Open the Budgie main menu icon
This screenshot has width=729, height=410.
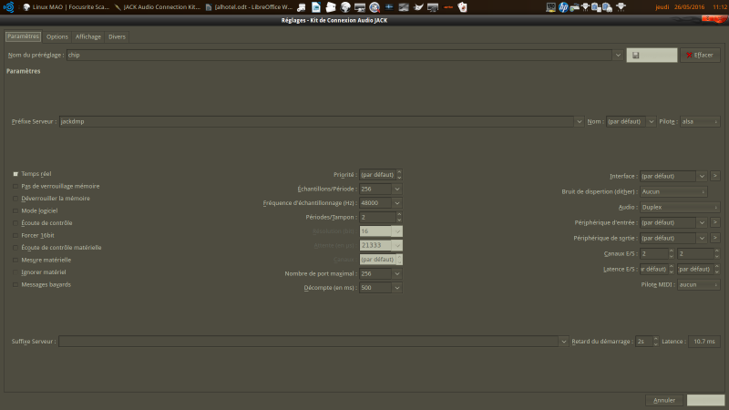coord(8,7)
